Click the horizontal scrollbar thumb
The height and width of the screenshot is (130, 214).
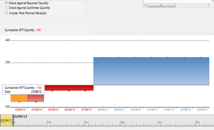click(161, 5)
